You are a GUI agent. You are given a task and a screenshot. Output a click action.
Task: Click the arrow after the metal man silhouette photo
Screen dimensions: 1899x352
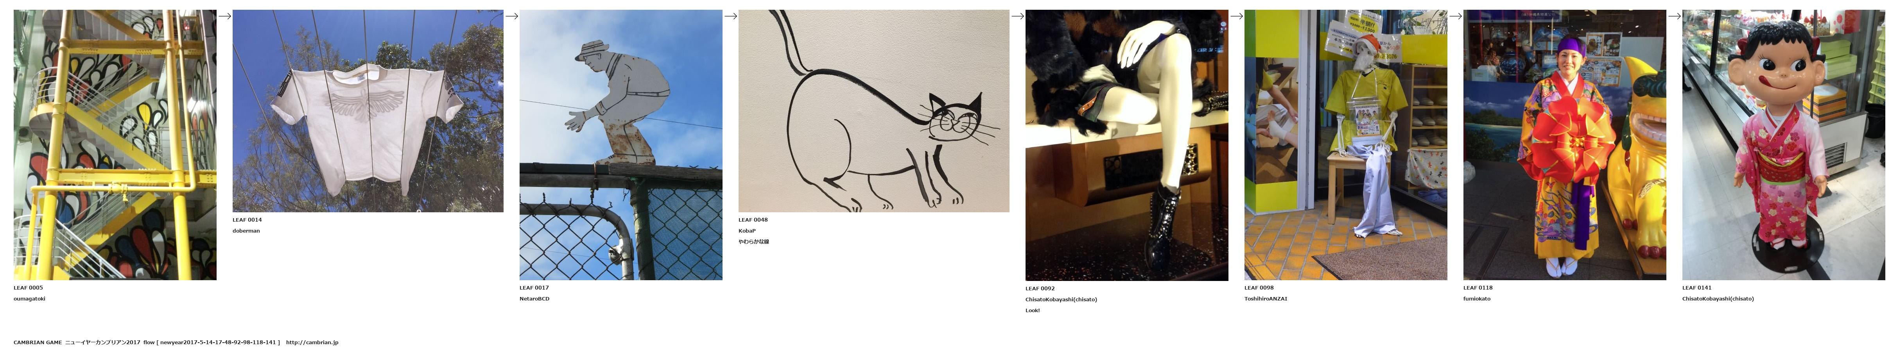click(x=731, y=16)
